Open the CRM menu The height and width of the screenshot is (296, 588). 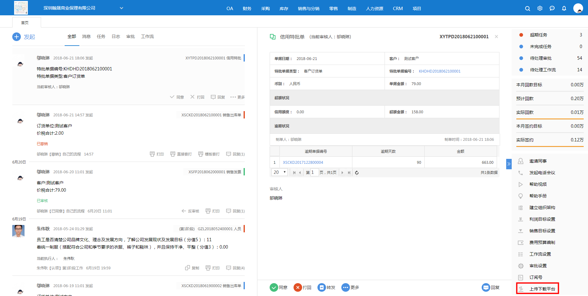point(398,9)
